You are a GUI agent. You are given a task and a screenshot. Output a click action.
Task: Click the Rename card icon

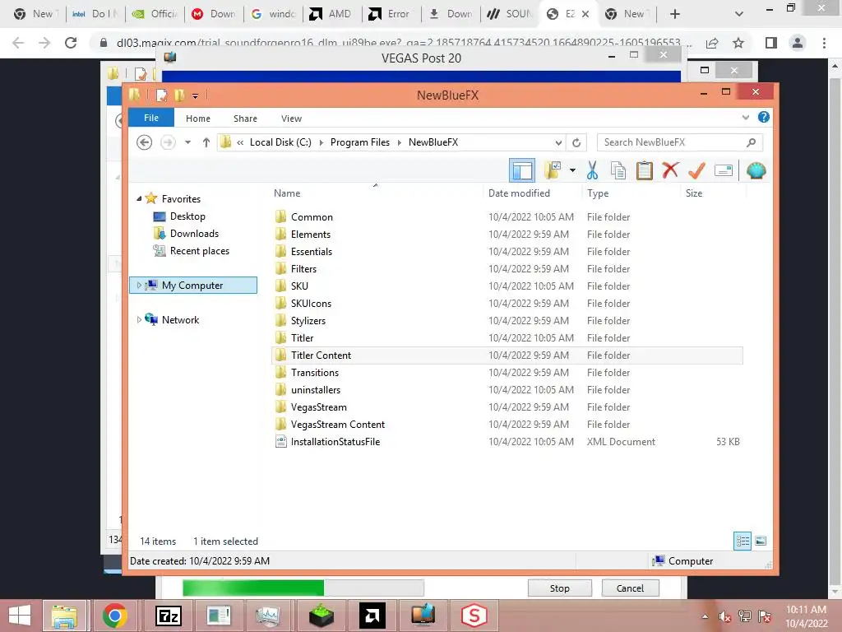(x=724, y=171)
